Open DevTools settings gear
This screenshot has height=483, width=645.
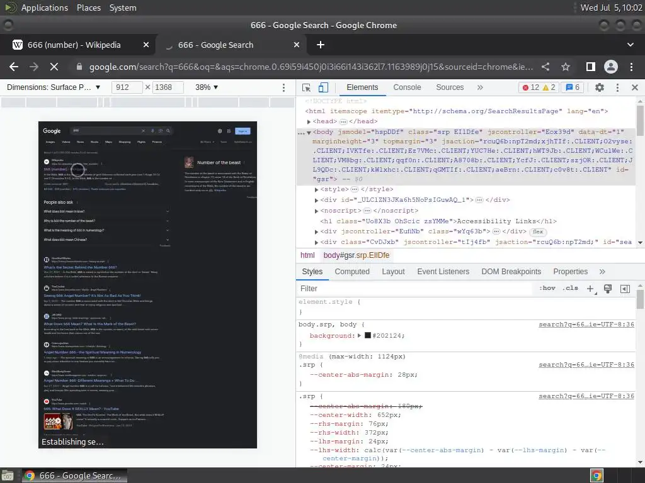[600, 87]
